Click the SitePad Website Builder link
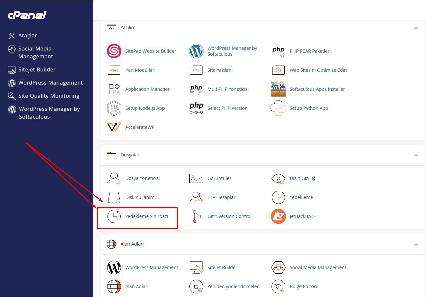This screenshot has width=426, height=297. (151, 51)
